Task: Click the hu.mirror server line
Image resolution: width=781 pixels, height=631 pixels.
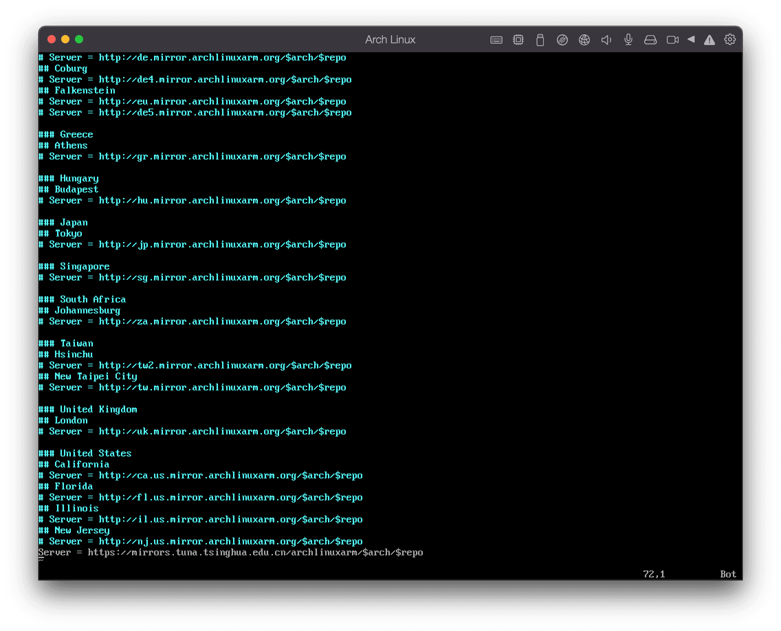Action: coord(192,201)
